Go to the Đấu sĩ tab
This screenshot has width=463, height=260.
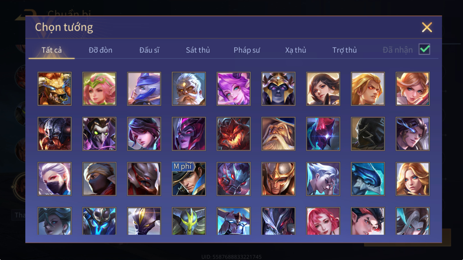[149, 50]
